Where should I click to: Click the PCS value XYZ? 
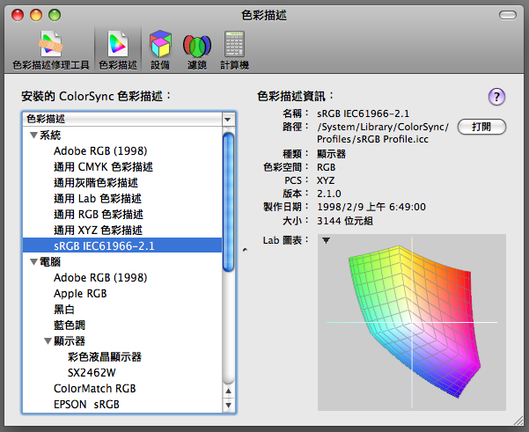click(326, 180)
